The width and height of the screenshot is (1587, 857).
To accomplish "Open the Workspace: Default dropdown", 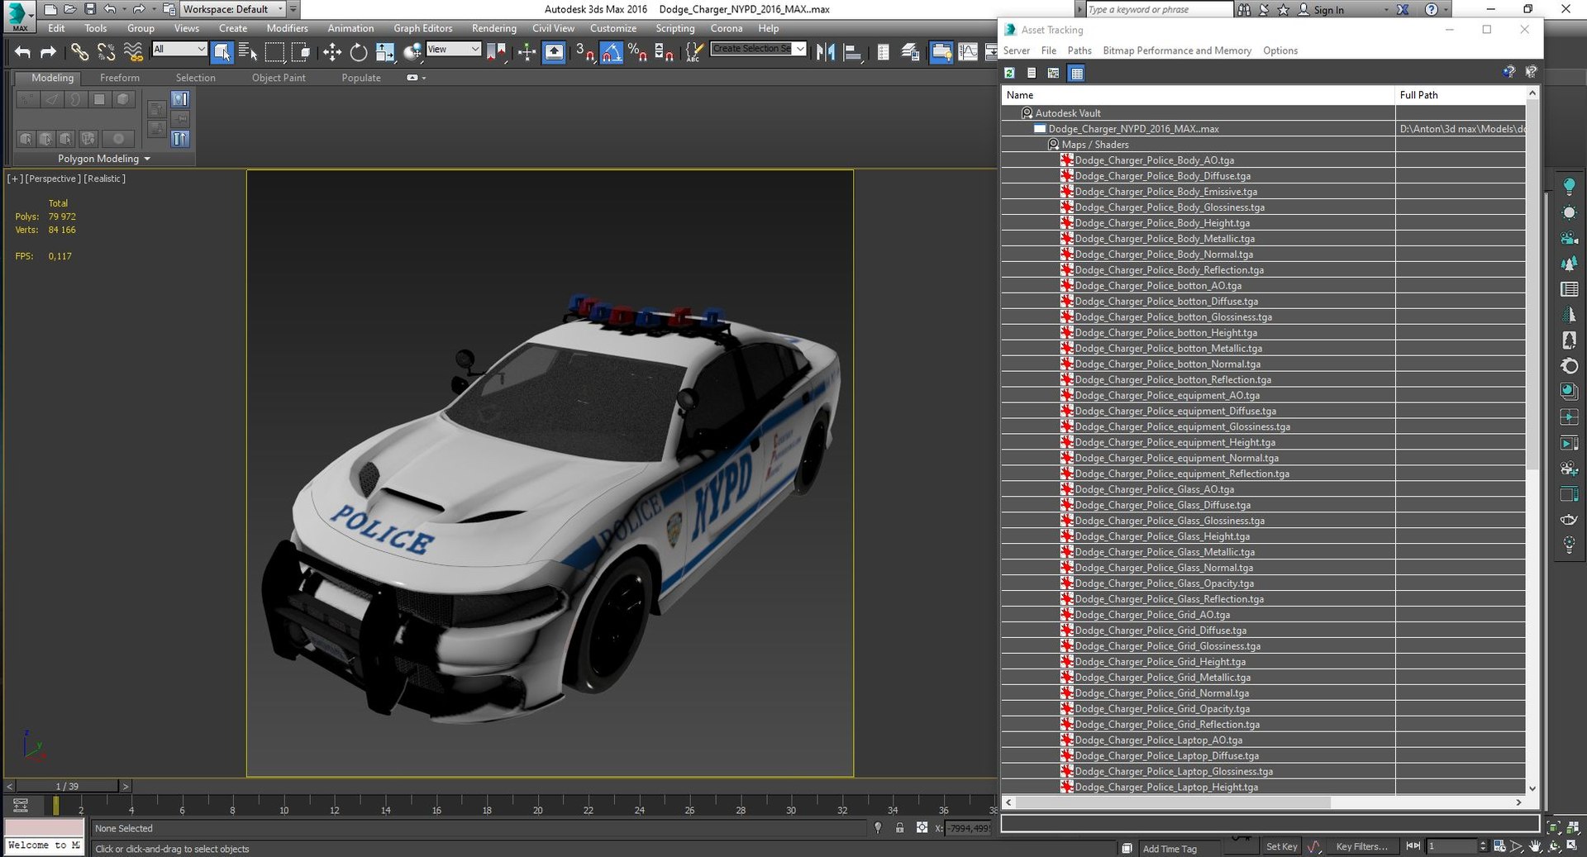I will [233, 9].
